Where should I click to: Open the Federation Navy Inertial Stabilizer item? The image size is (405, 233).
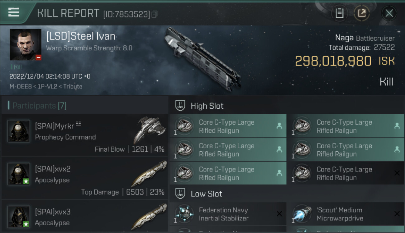click(x=228, y=214)
